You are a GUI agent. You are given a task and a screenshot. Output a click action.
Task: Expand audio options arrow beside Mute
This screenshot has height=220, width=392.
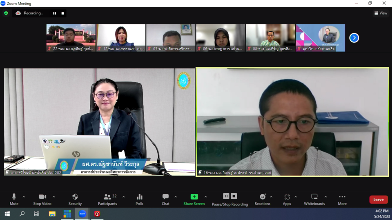(x=24, y=197)
